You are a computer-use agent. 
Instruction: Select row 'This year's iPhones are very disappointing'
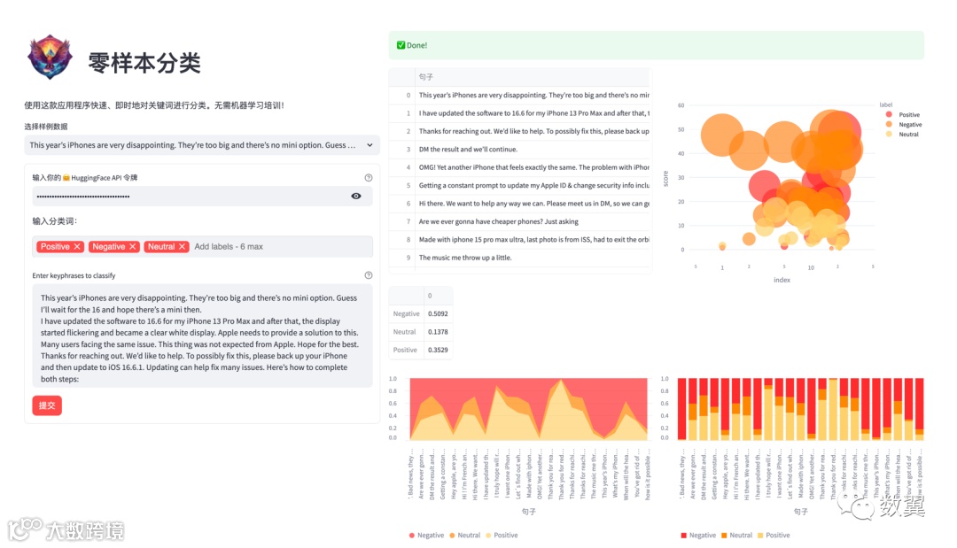[x=520, y=95]
